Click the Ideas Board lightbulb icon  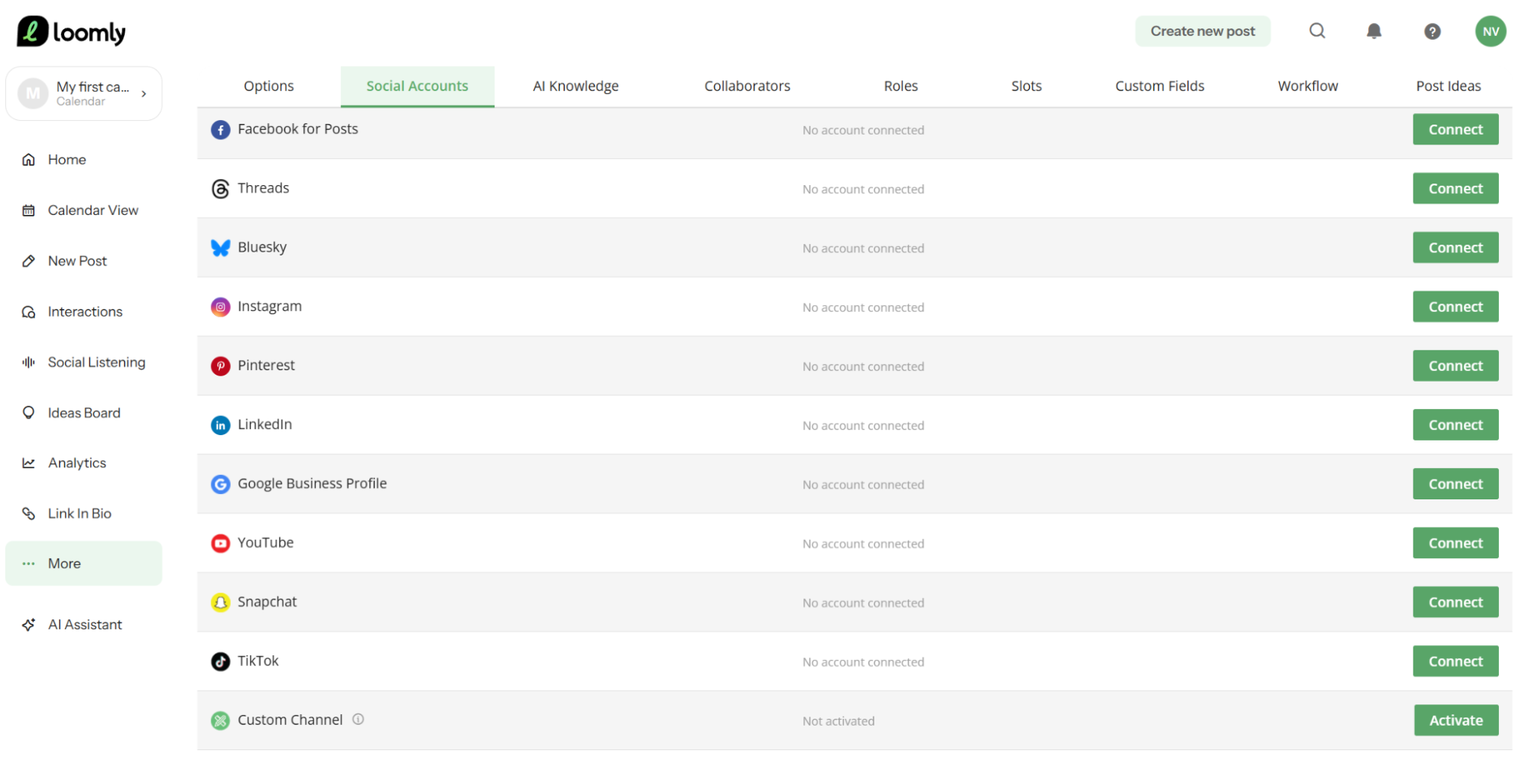point(28,413)
